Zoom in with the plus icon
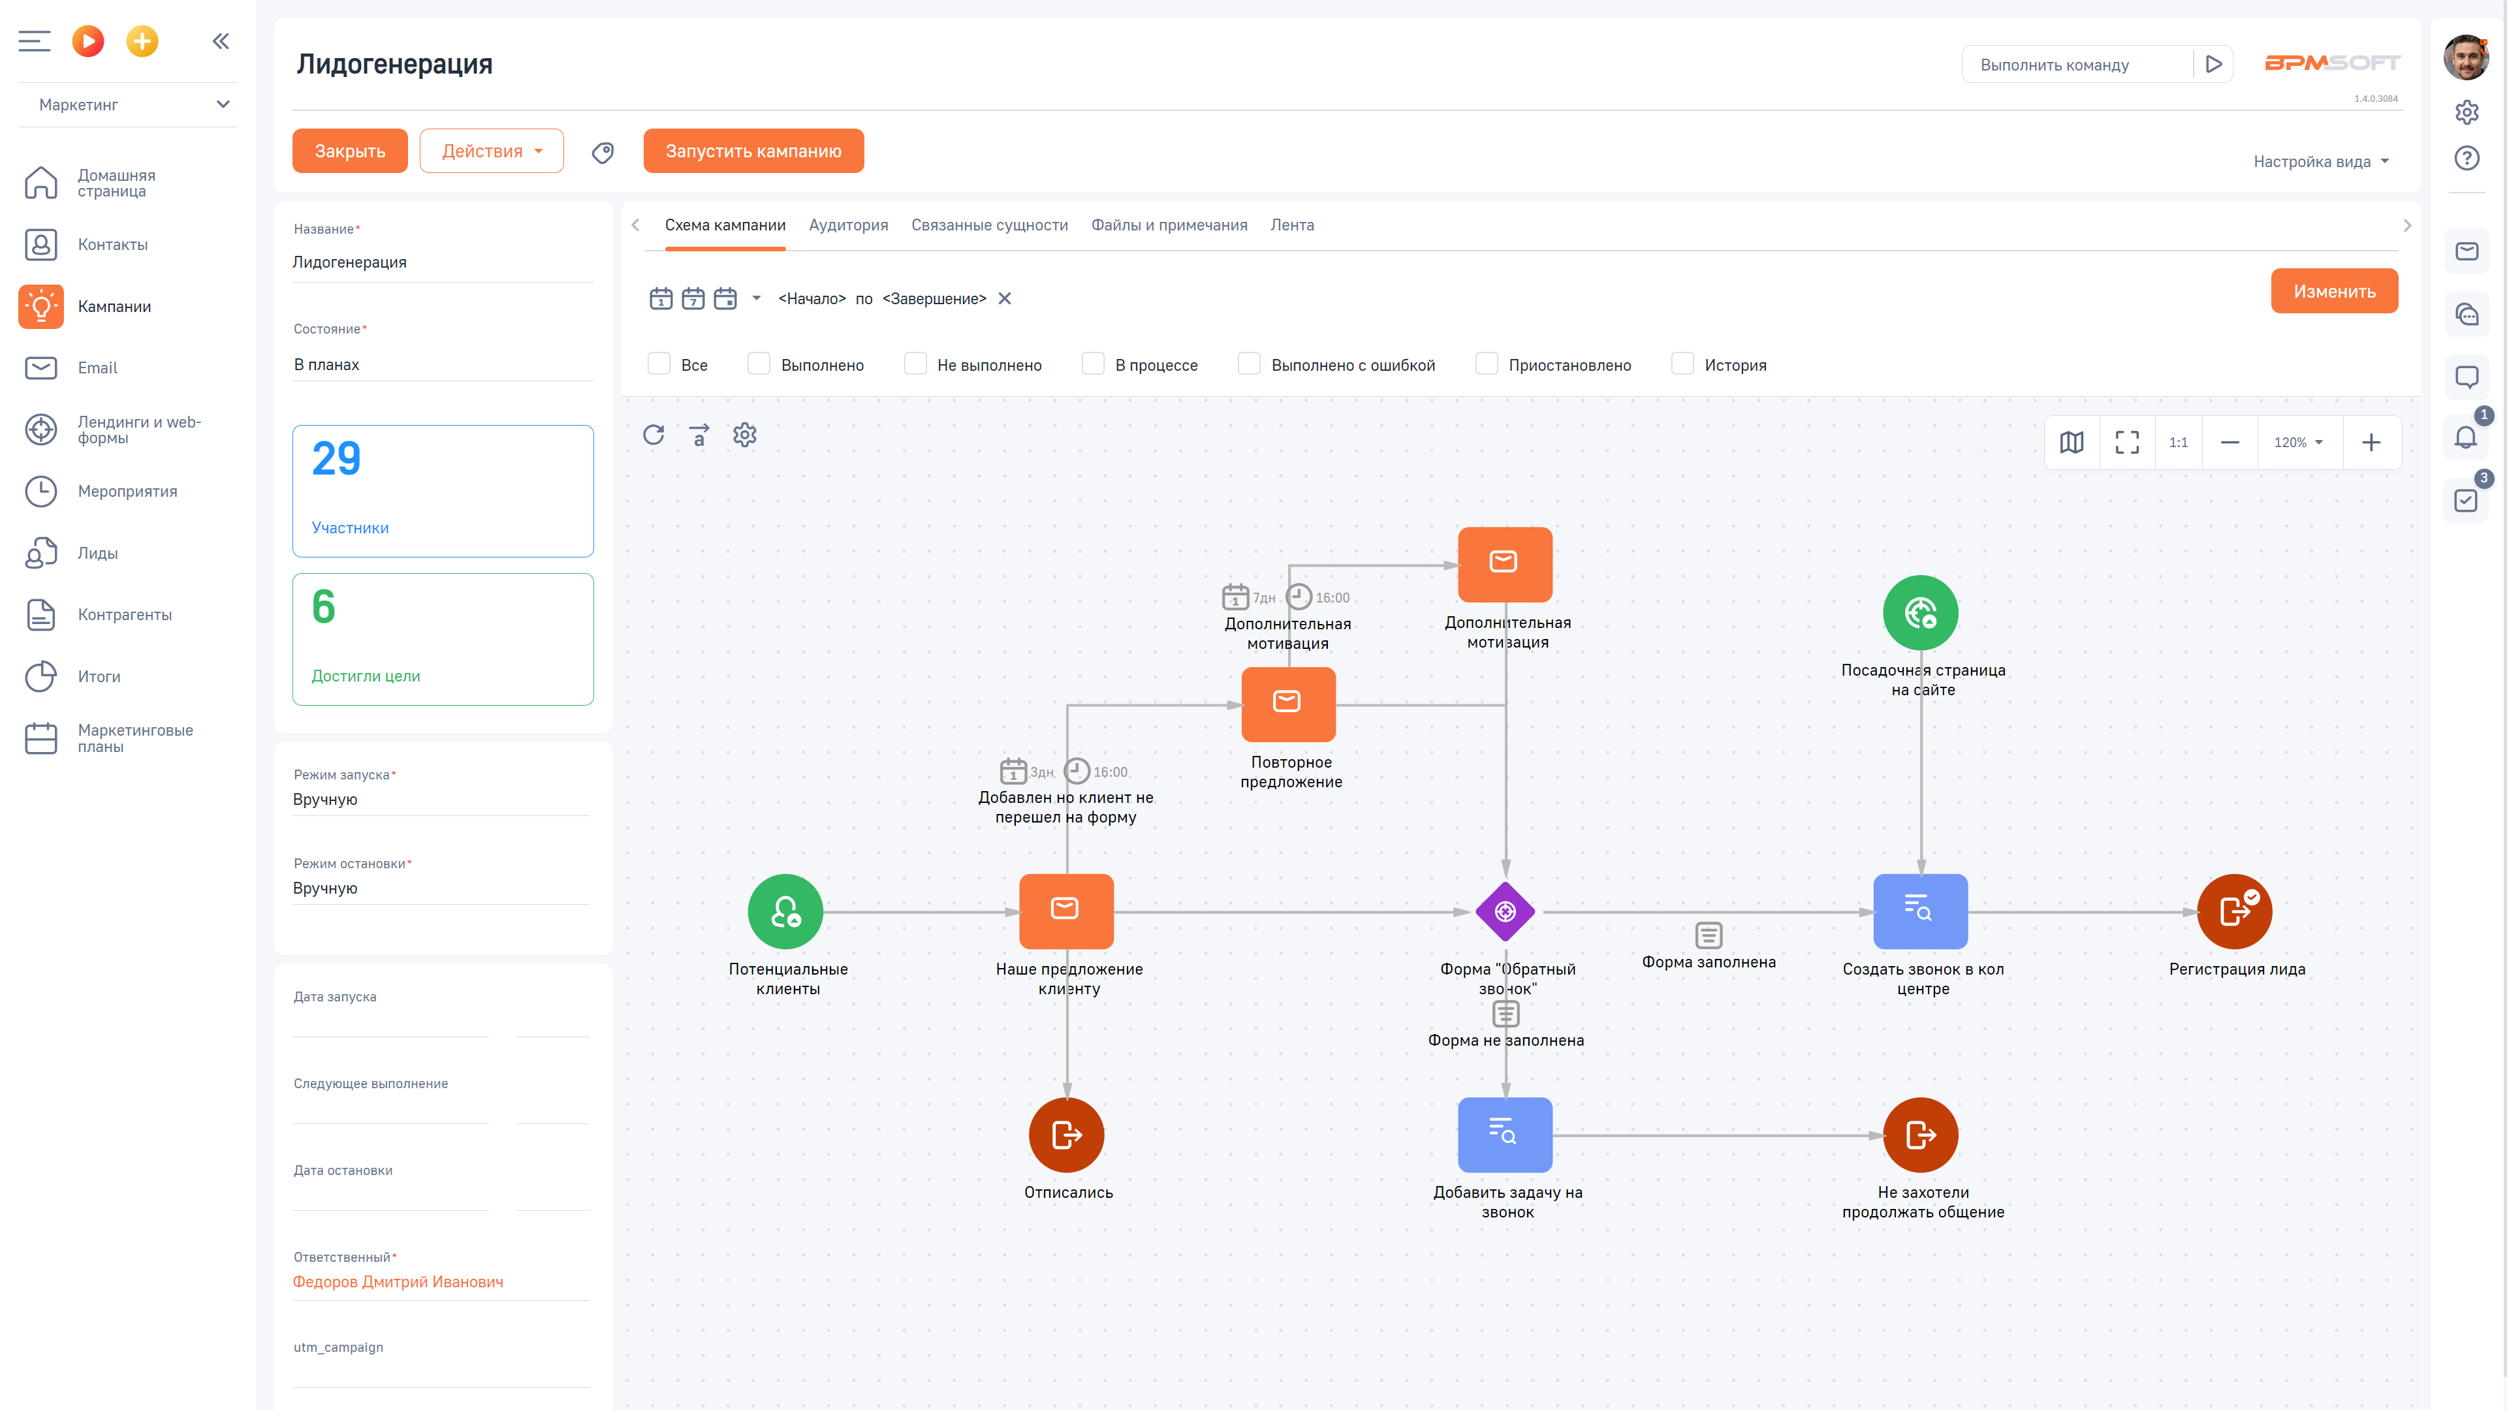Screen dimensions: 2507x1410 2371,443
